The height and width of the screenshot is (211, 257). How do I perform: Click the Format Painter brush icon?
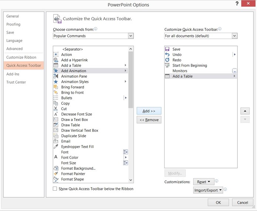click(x=56, y=174)
